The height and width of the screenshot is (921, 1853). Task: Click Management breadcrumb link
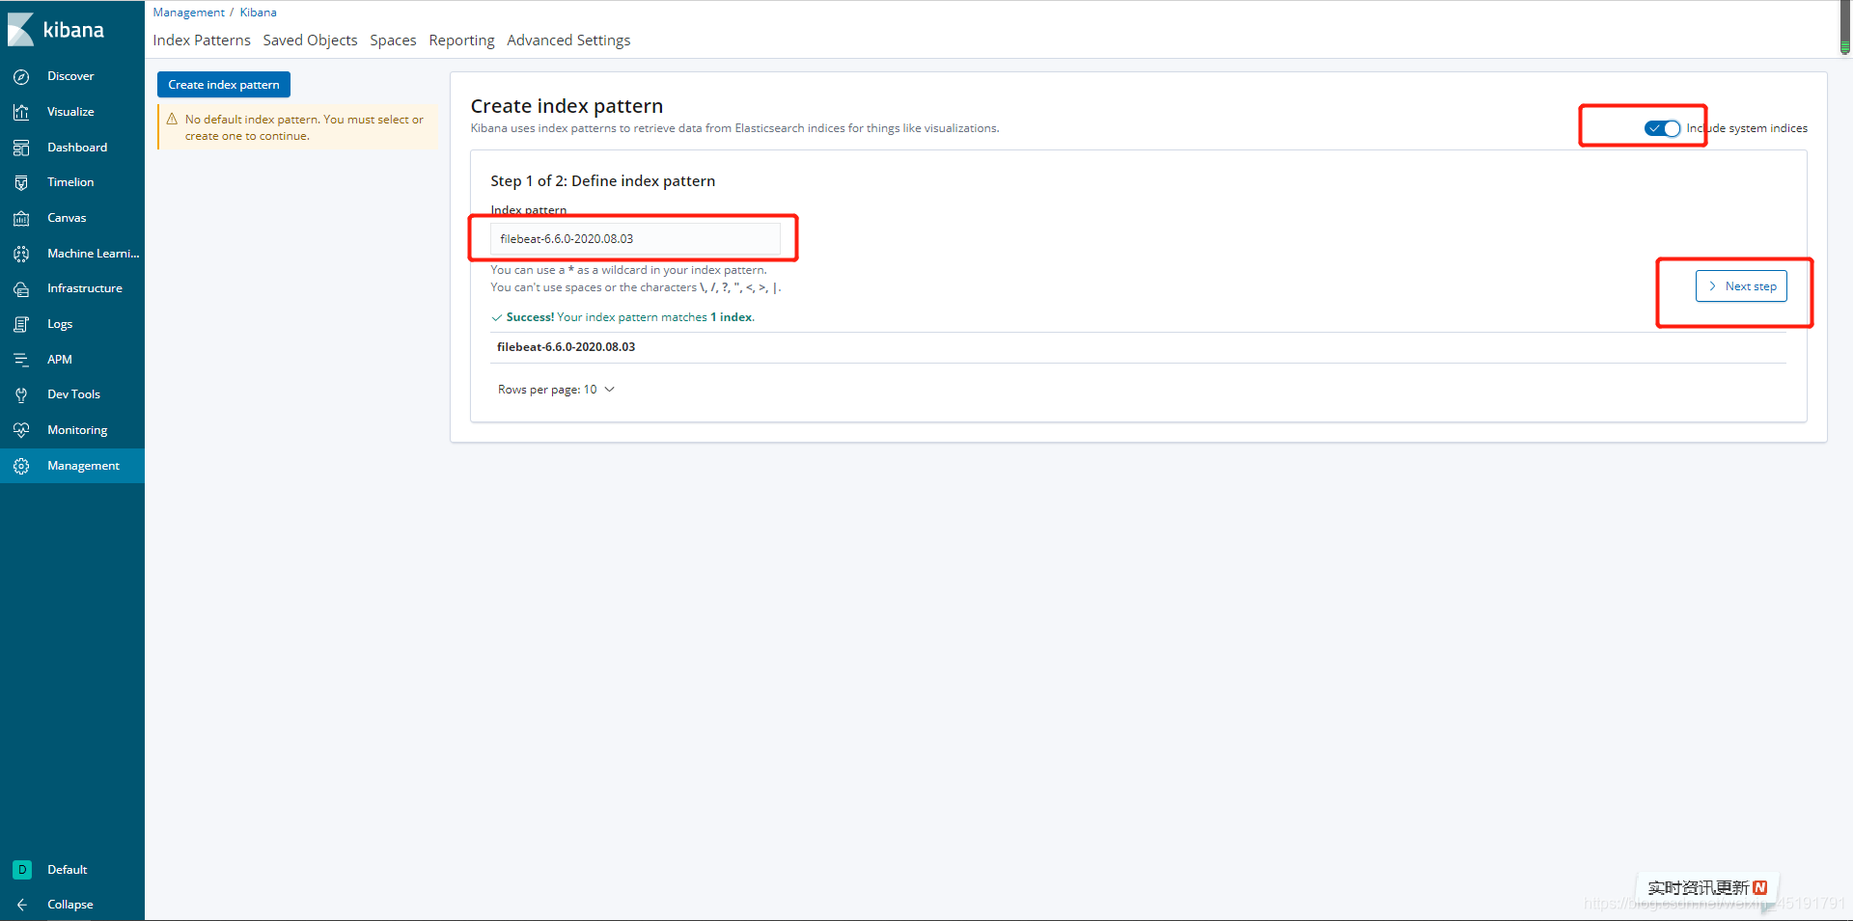pos(188,13)
